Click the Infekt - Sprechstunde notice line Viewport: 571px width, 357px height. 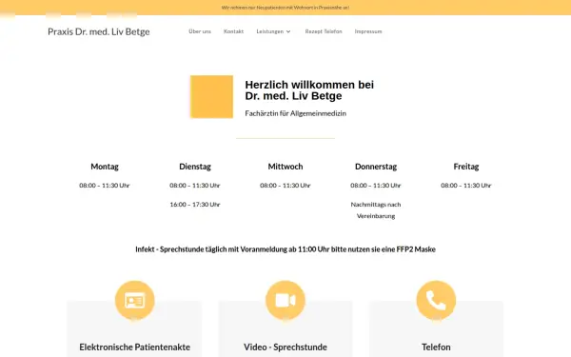[285, 249]
